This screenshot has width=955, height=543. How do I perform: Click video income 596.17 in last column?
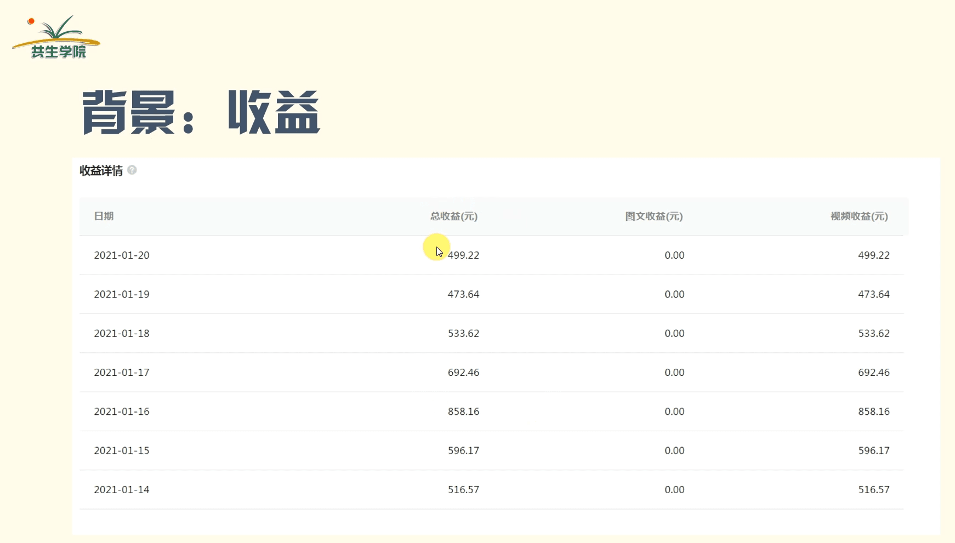(x=874, y=450)
